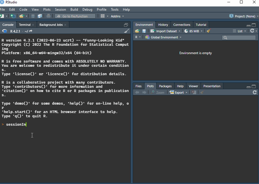Open the List view dropdown

pos(239,31)
